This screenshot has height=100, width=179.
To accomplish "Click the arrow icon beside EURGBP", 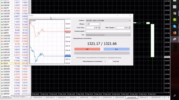I will pyautogui.click(x=2, y=16).
